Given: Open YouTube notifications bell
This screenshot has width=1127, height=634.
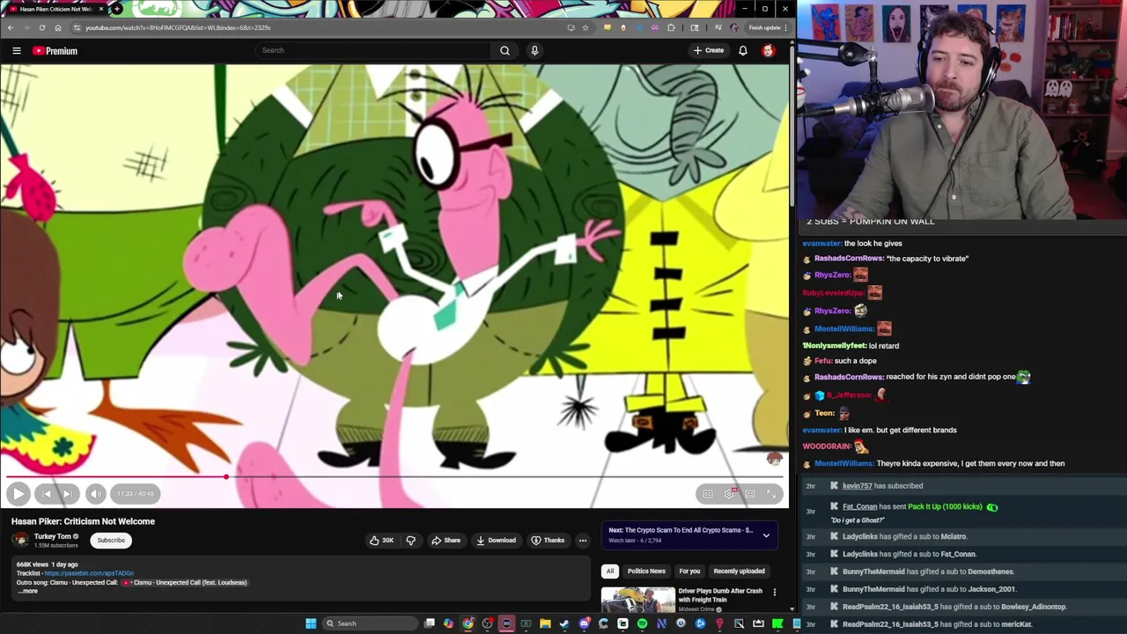Looking at the screenshot, I should [743, 50].
